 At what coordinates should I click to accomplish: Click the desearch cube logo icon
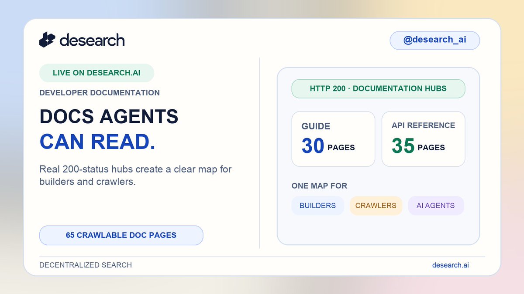(x=47, y=40)
